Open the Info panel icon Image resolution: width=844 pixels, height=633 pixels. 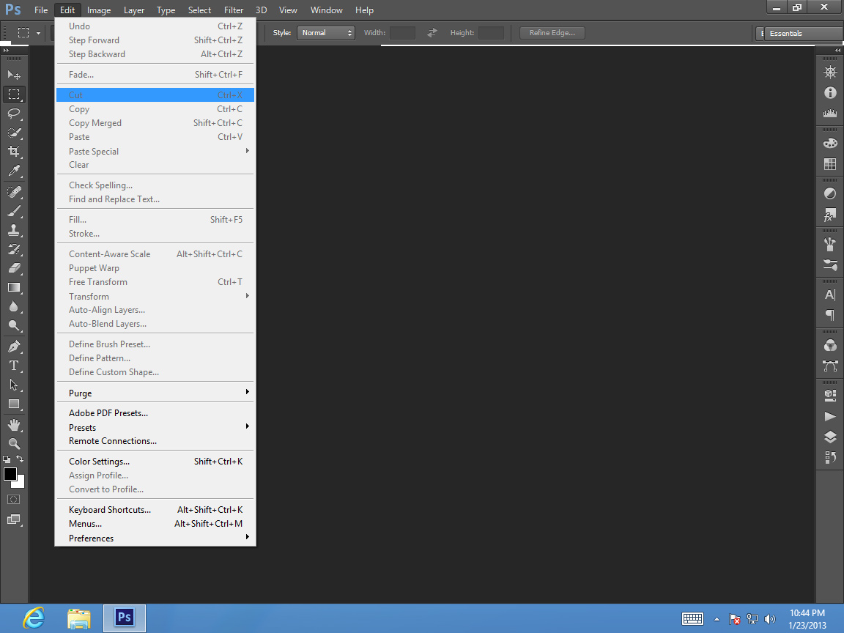click(830, 93)
